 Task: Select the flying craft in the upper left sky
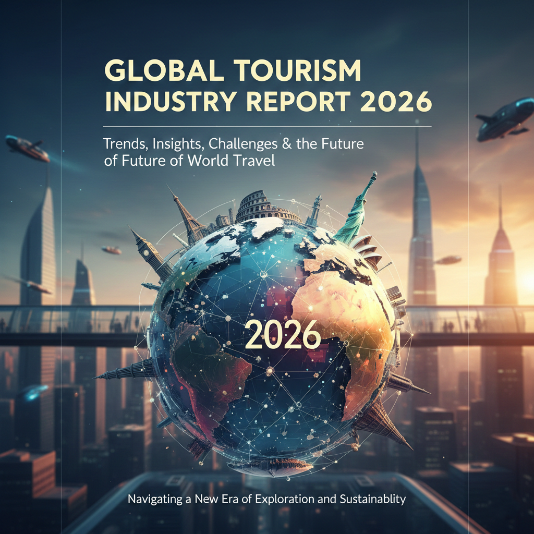coord(27,148)
